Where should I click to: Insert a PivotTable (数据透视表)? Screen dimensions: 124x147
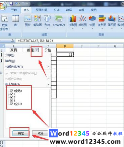point(5,23)
